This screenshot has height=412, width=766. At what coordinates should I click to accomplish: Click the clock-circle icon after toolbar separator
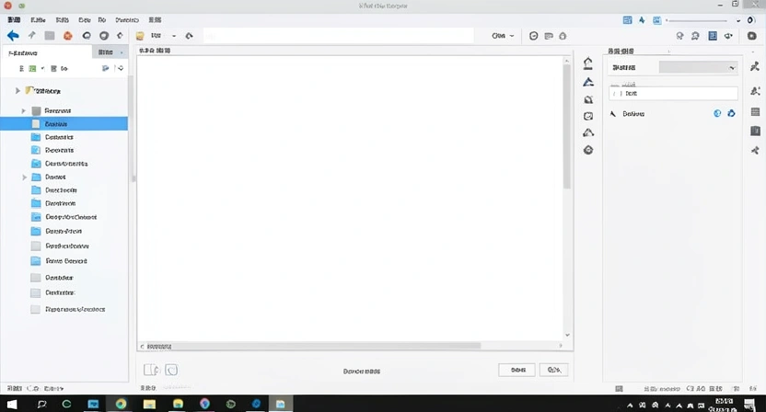point(533,36)
